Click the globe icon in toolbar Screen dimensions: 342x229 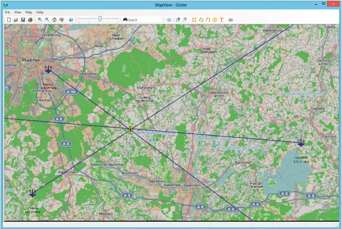71,20
